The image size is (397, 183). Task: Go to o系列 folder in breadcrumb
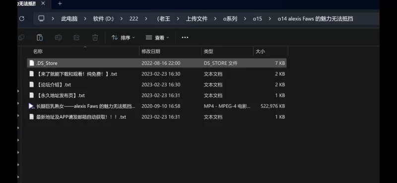[x=230, y=19]
